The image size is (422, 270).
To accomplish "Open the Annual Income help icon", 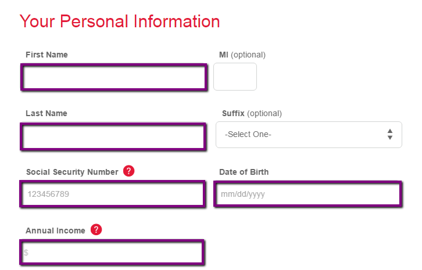I will tap(96, 230).
